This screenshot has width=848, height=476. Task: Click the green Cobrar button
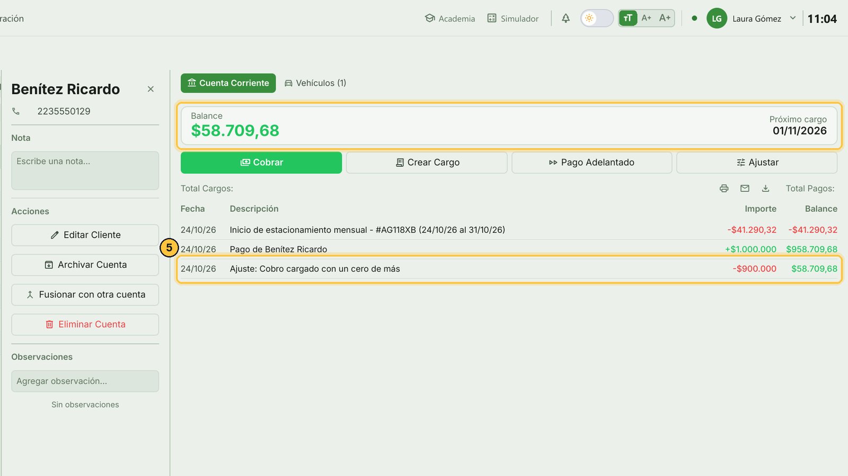click(x=261, y=163)
